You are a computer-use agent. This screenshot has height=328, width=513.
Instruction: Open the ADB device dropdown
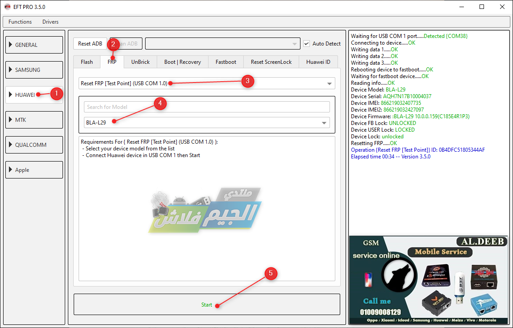point(222,43)
